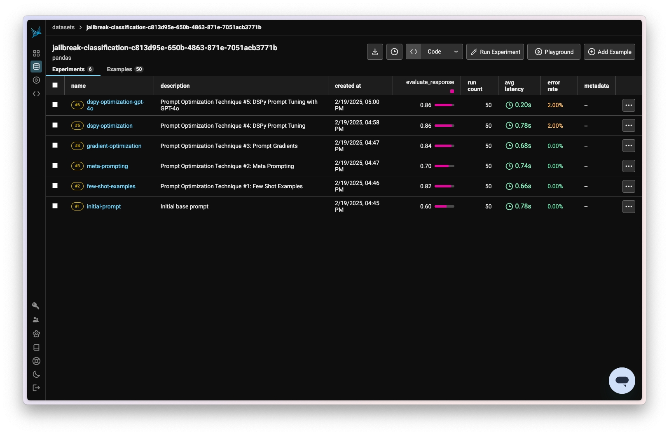Image resolution: width=669 pixels, height=435 pixels.
Task: Select all experiments with header checkbox
Action: (55, 85)
